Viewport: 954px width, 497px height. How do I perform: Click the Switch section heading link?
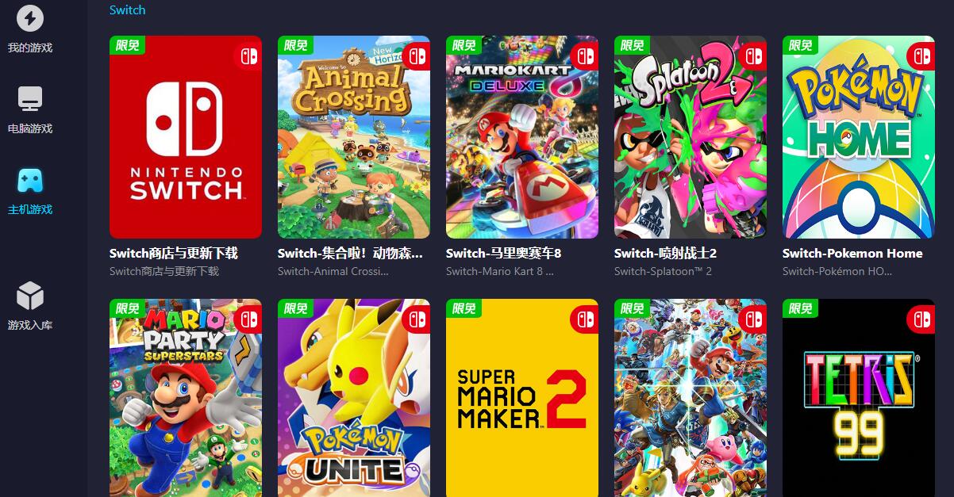pos(127,10)
